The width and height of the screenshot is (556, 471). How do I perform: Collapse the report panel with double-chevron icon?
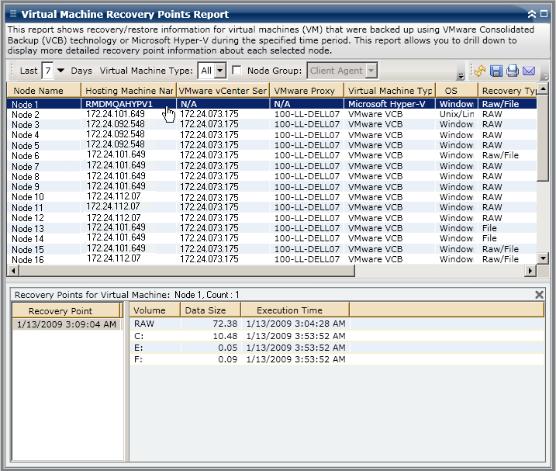pyautogui.click(x=531, y=14)
